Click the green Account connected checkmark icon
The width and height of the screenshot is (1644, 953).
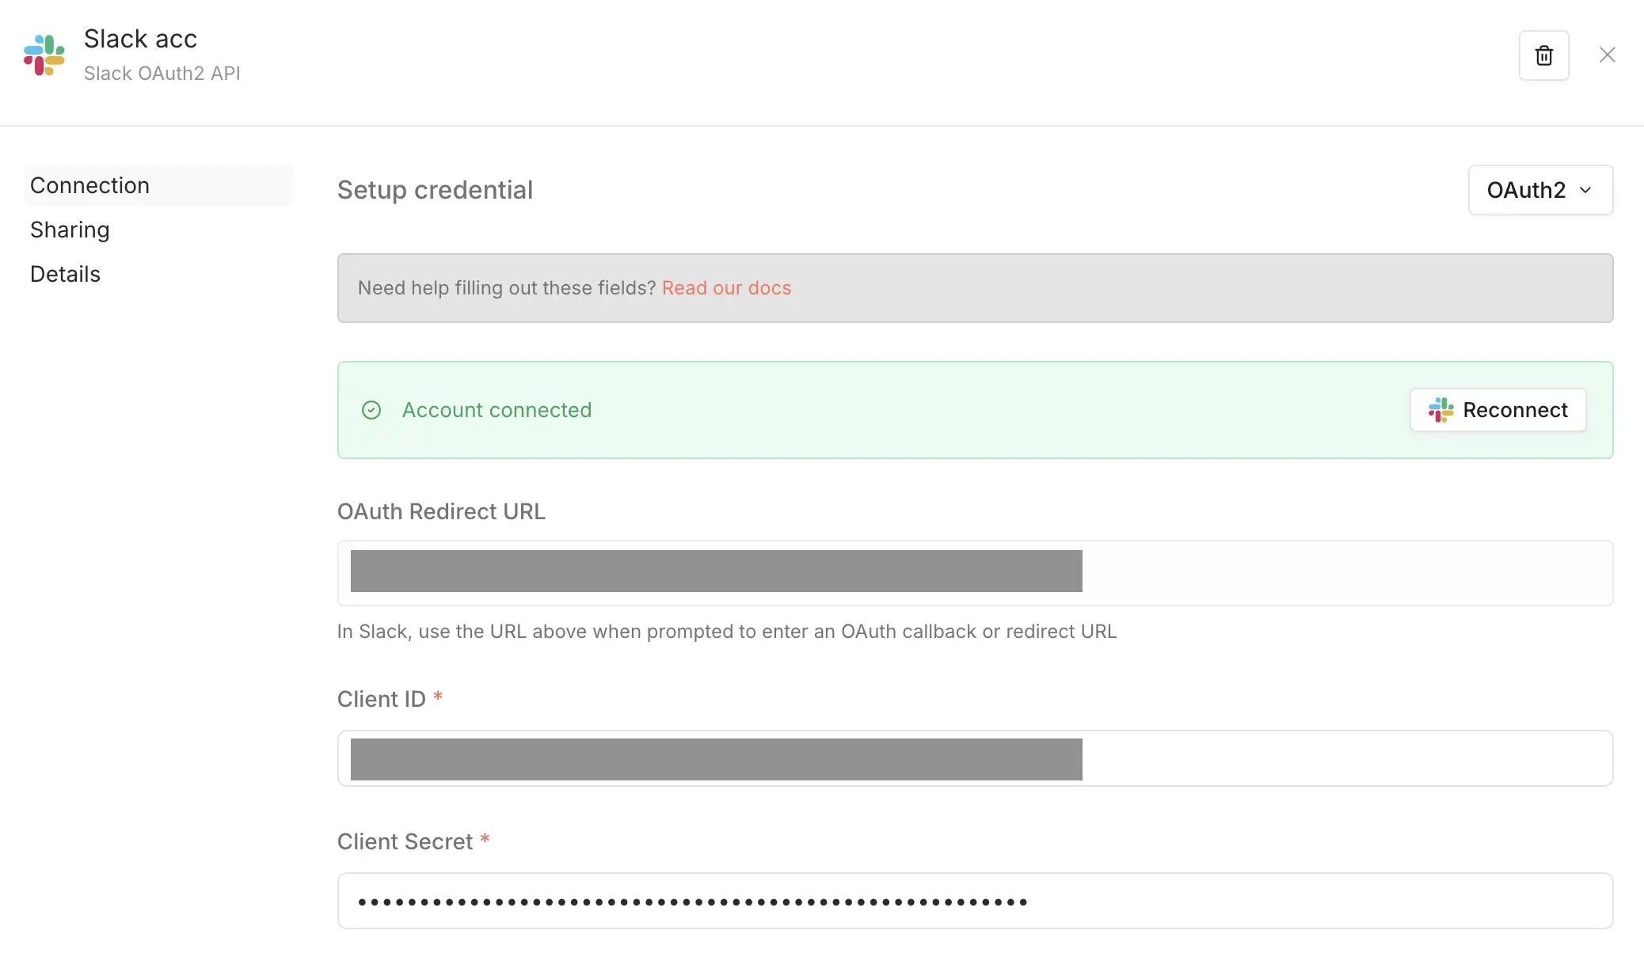coord(371,410)
